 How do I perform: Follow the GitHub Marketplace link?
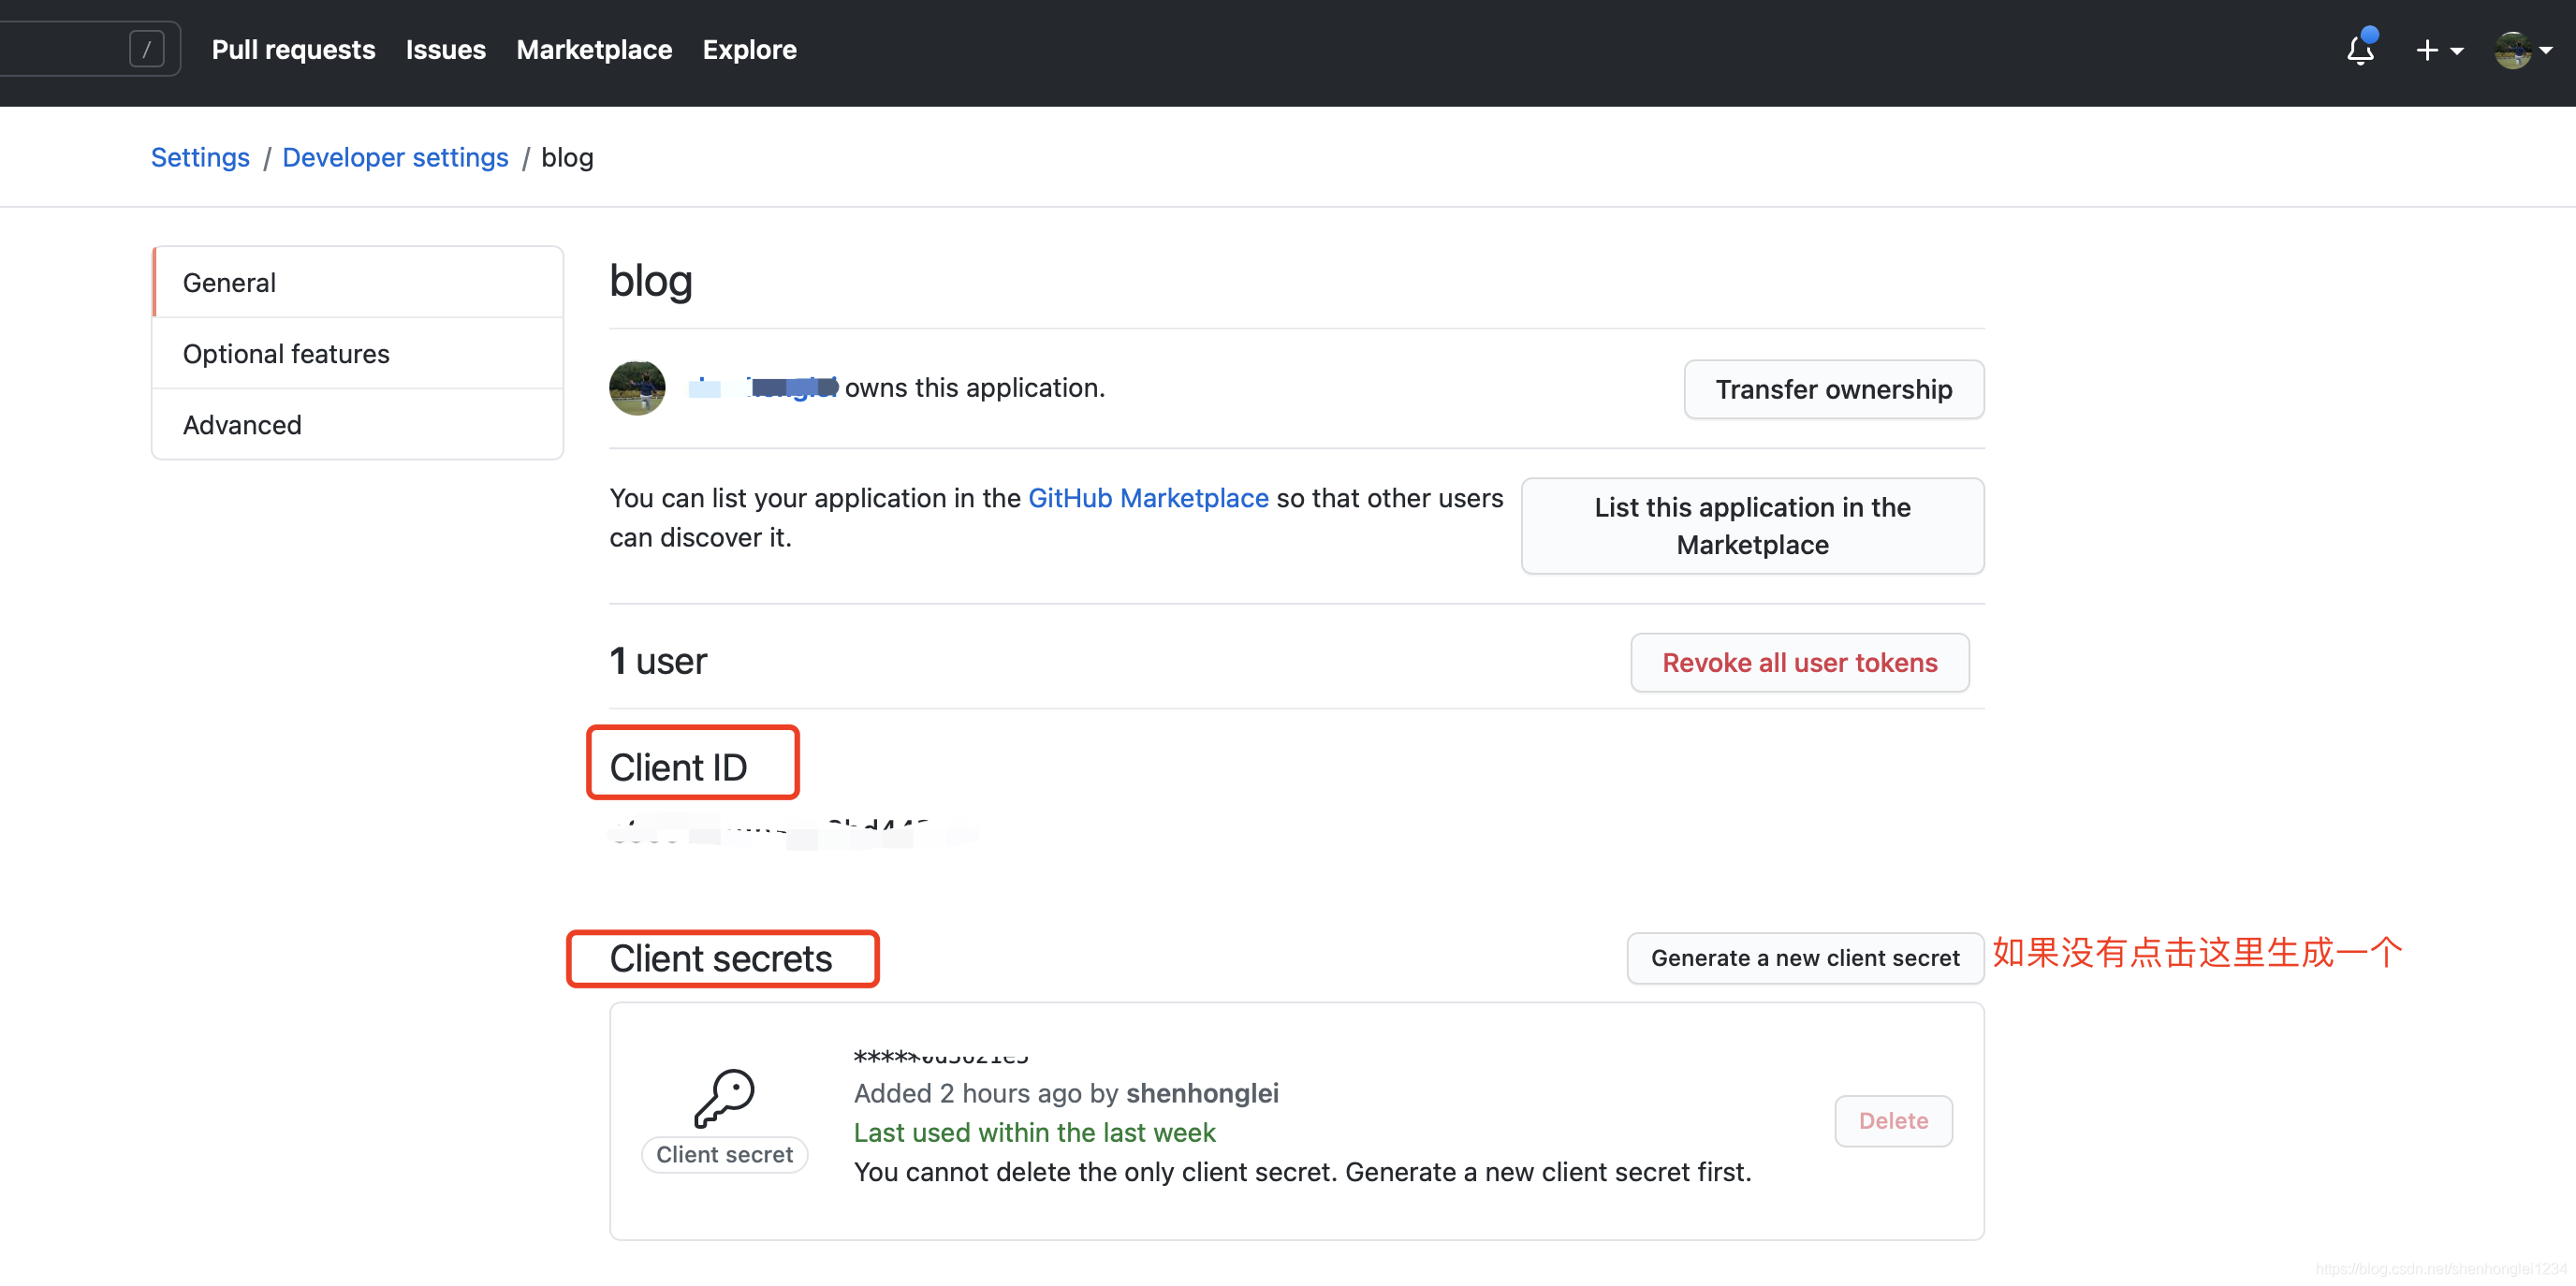coord(1147,498)
